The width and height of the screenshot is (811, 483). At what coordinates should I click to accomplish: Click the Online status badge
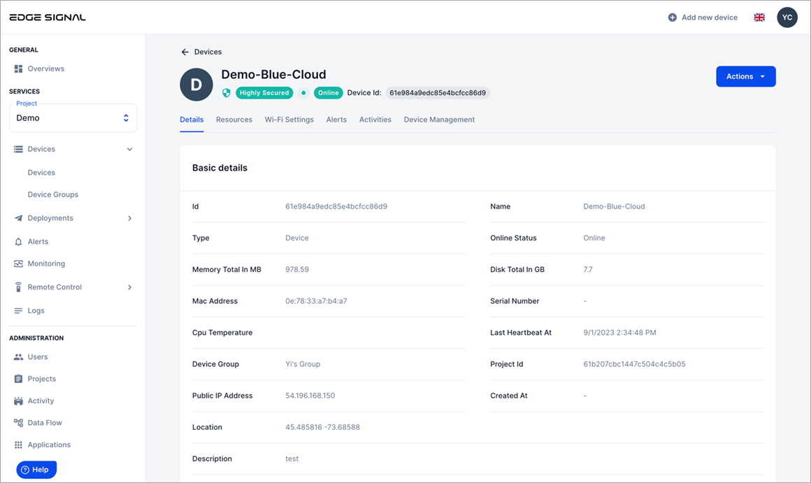click(x=329, y=93)
